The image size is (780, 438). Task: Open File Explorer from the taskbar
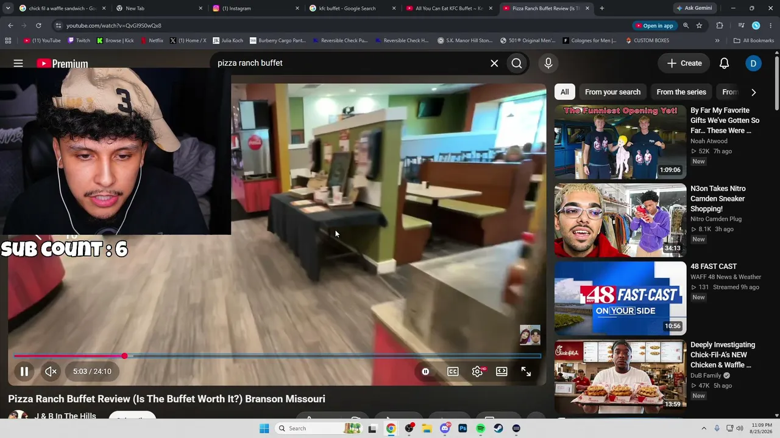pos(427,428)
